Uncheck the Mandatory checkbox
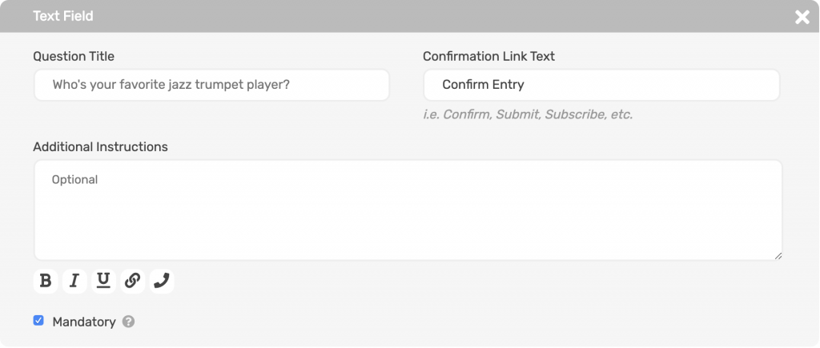This screenshot has height=348, width=820. pos(38,320)
